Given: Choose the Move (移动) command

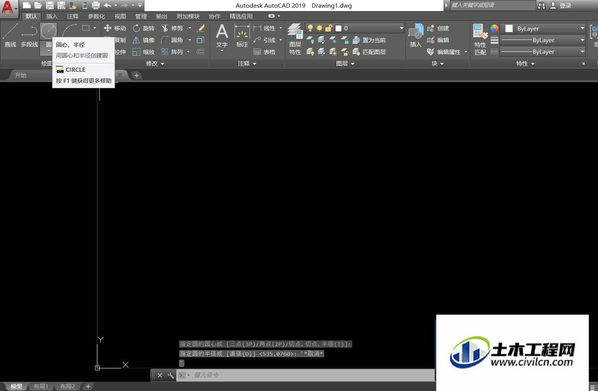Looking at the screenshot, I should [x=115, y=28].
